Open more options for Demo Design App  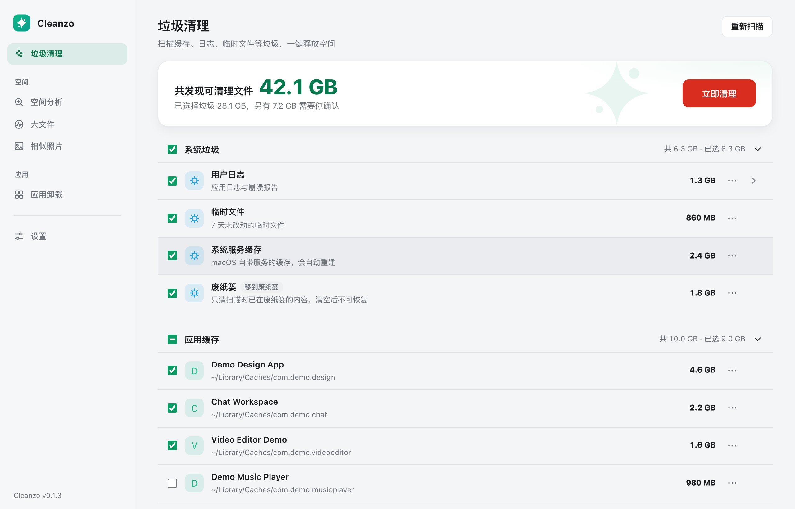[x=732, y=371]
